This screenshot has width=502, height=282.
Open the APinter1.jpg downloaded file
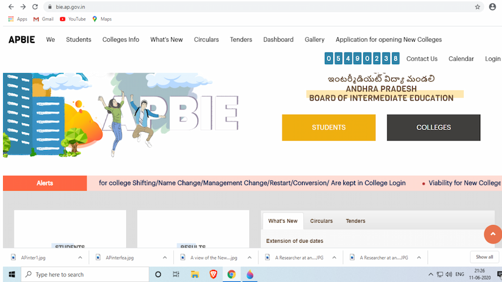[33, 258]
